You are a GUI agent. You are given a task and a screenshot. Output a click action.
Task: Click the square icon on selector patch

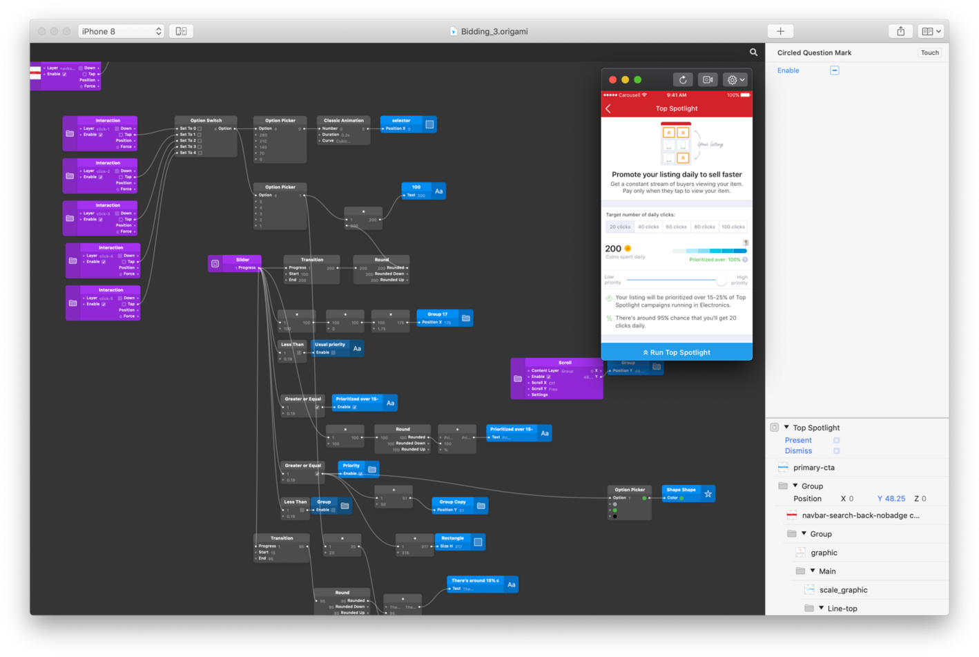tap(429, 124)
